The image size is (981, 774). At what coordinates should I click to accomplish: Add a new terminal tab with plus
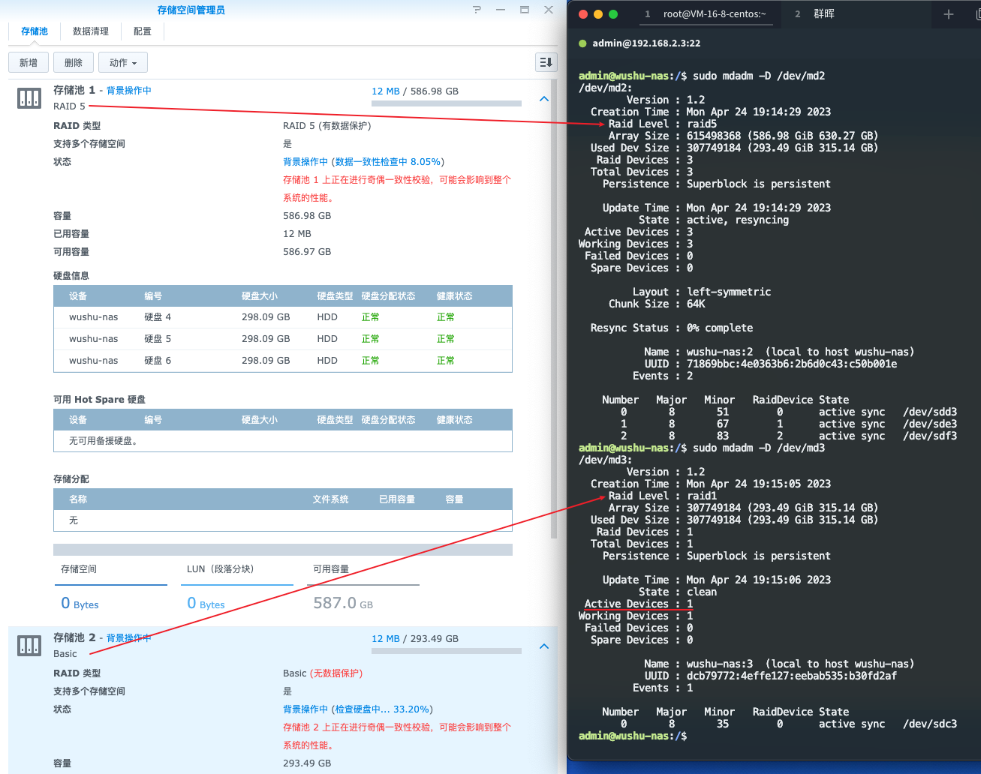949,14
